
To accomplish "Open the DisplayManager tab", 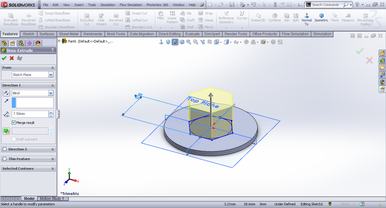I will click(38, 43).
